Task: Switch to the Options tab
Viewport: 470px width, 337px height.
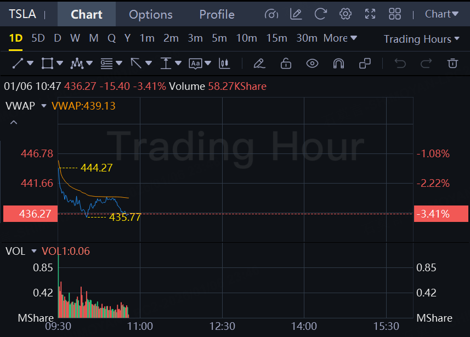Action: 151,14
